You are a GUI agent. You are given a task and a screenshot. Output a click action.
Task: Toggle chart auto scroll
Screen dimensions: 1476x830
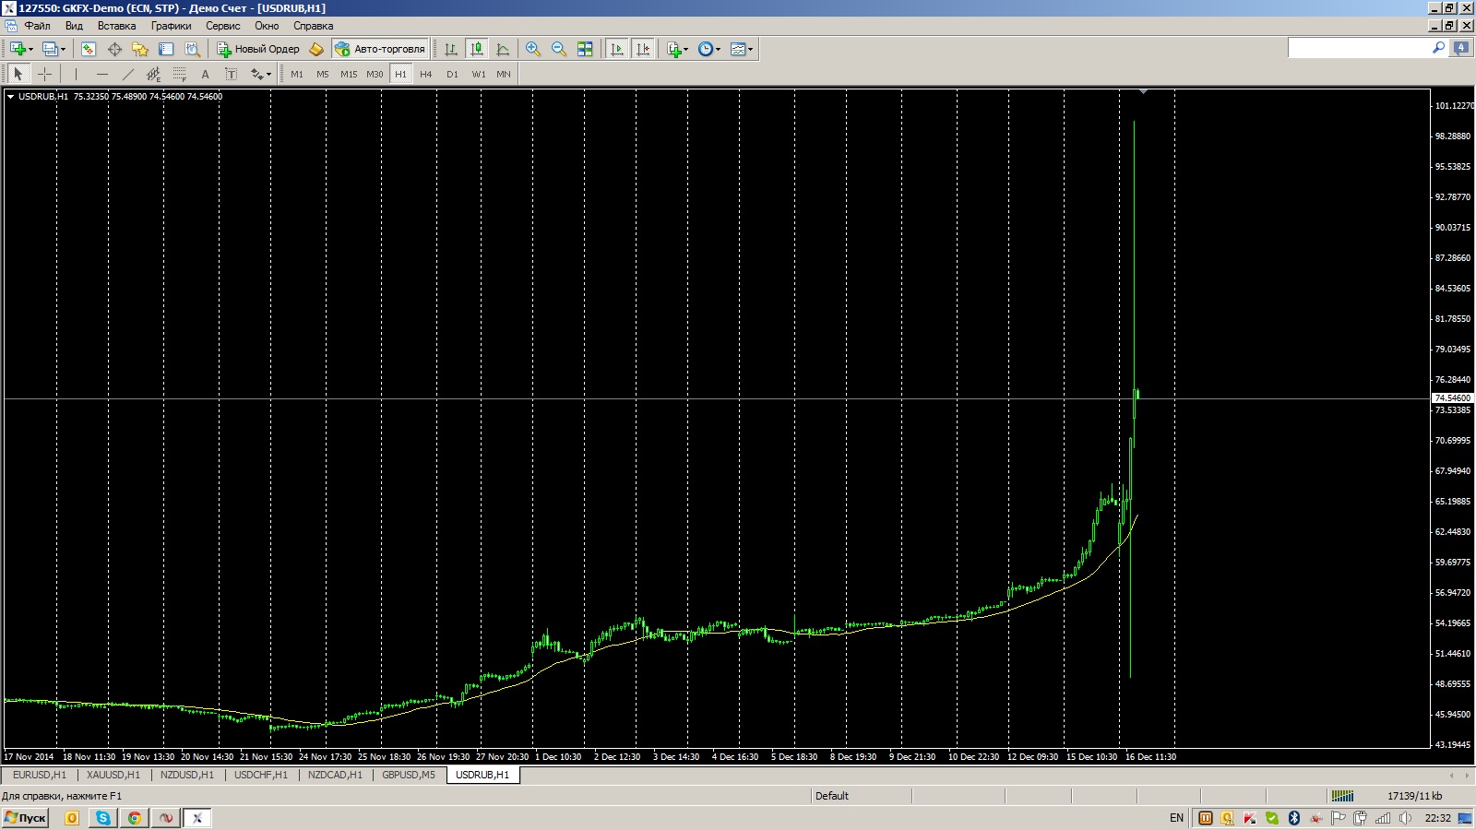click(x=617, y=49)
